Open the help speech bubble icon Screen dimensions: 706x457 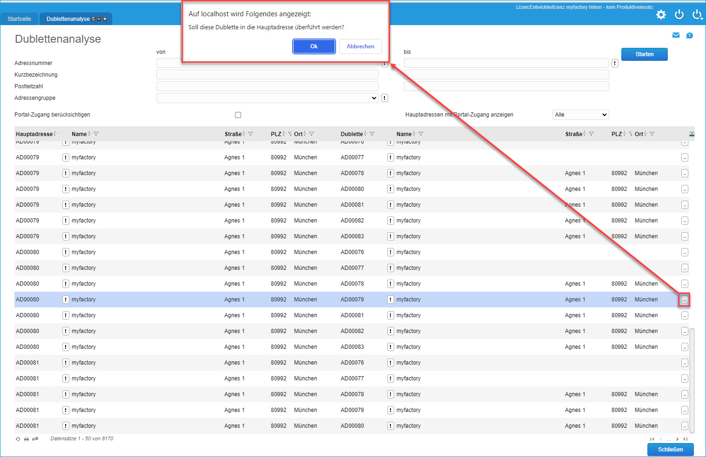pos(689,36)
